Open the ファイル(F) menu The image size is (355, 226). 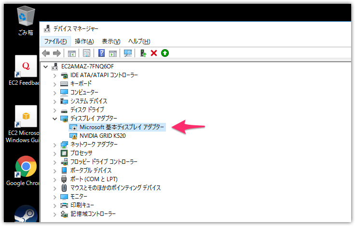[x=55, y=41]
